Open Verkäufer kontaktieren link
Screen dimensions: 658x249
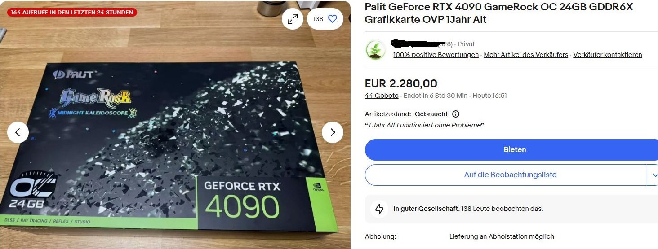(608, 55)
